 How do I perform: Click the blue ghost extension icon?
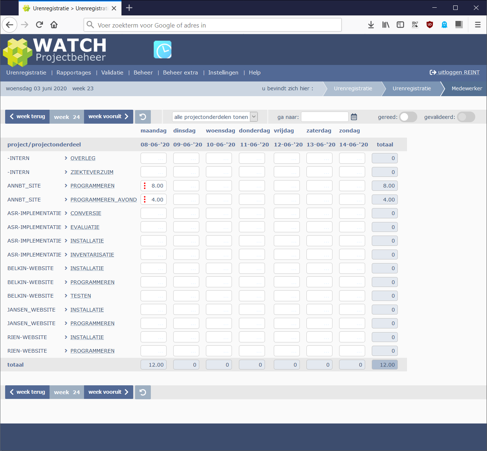(444, 25)
